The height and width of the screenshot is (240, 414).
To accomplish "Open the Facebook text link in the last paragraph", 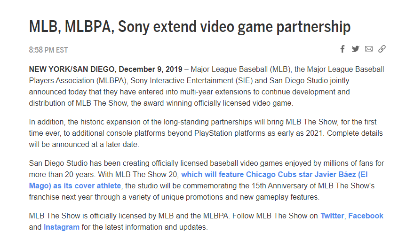I will coord(366,216).
